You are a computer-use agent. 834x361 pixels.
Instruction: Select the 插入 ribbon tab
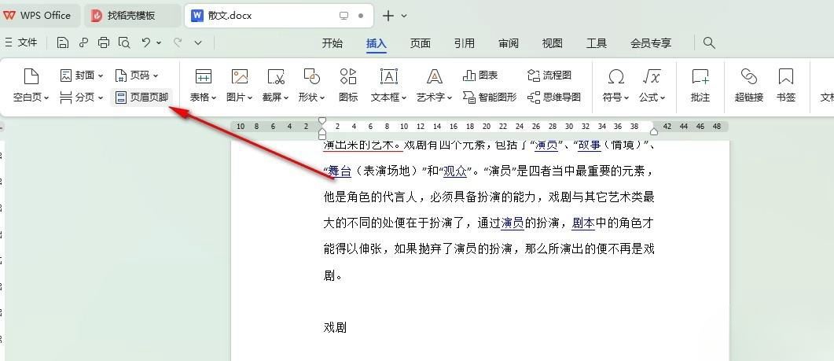(x=376, y=43)
